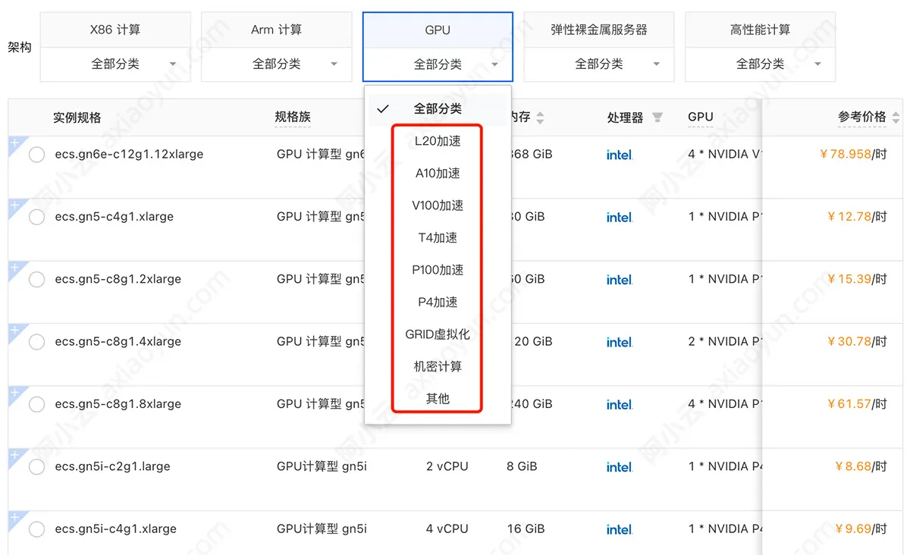
Task: Click the 4 vCPU cell
Action: 447,528
